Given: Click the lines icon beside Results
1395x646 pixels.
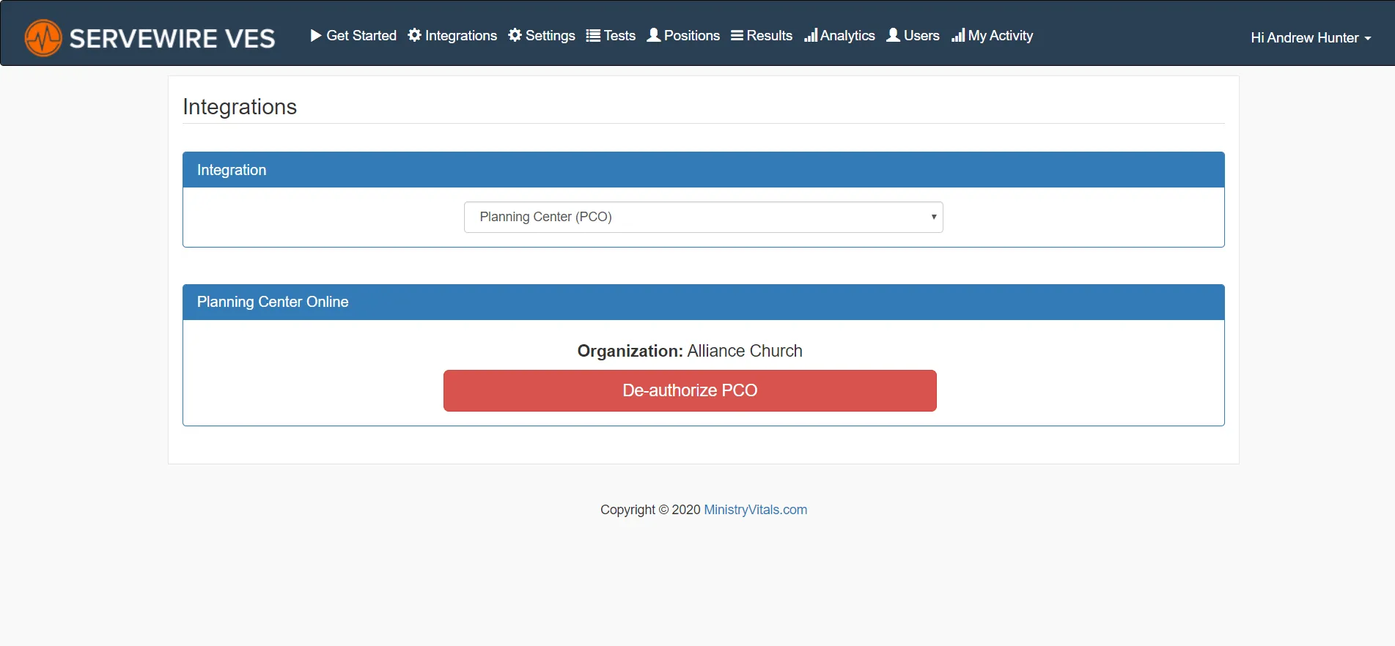Looking at the screenshot, I should coord(737,35).
